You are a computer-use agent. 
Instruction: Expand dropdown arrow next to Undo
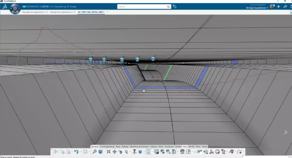coord(80,152)
